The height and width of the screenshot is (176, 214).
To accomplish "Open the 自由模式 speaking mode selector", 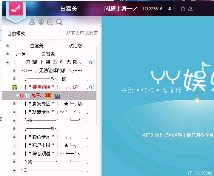I will (16, 34).
